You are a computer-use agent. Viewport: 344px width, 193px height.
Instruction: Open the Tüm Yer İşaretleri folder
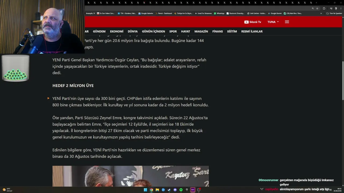click(334, 13)
